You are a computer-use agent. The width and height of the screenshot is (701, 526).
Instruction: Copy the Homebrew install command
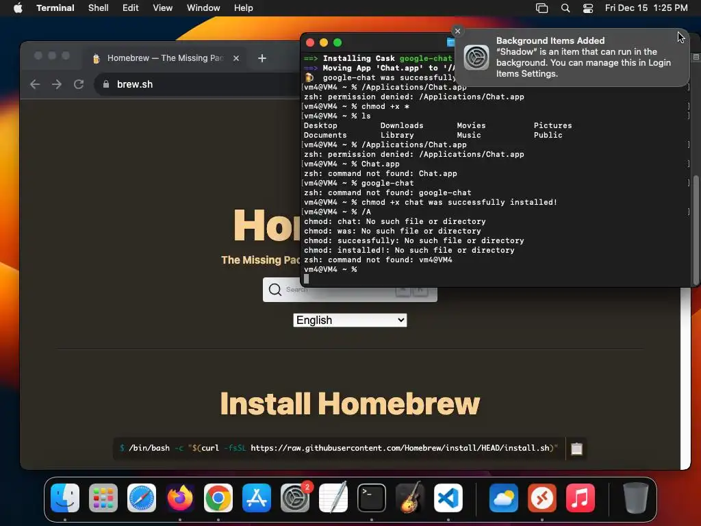576,449
